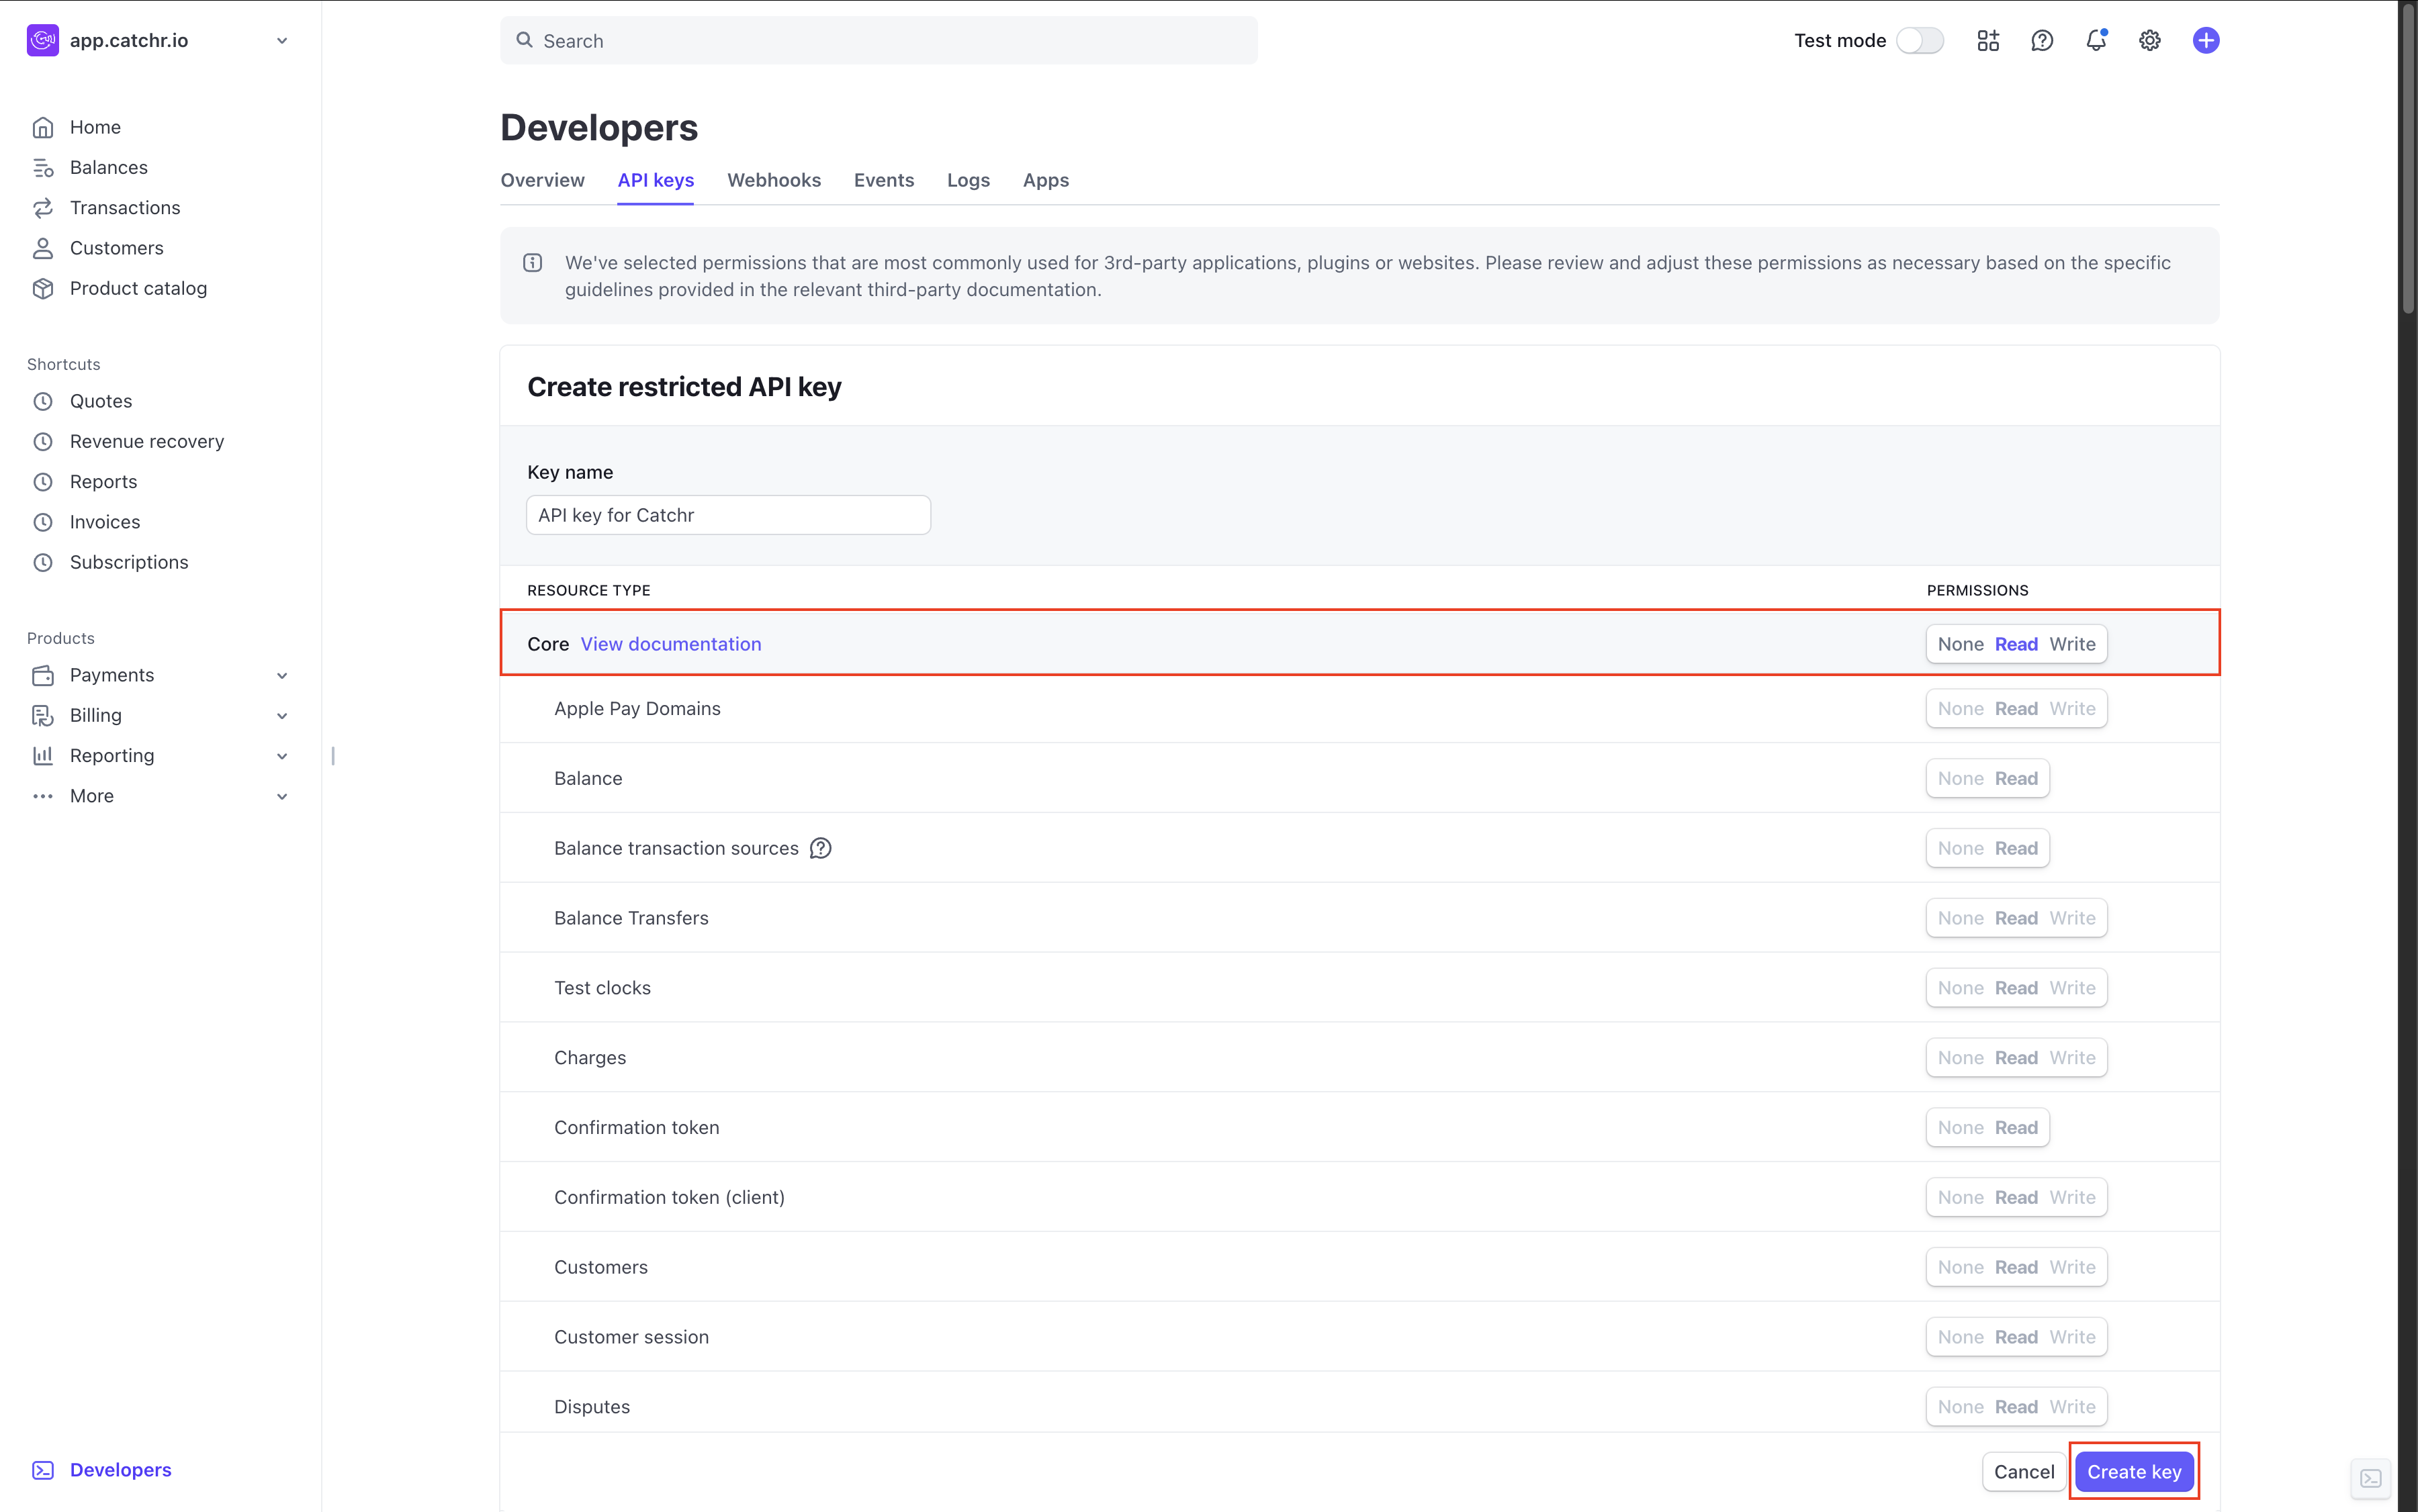The width and height of the screenshot is (2418, 1512).
Task: Click the Reporting bar chart icon
Action: coord(42,756)
